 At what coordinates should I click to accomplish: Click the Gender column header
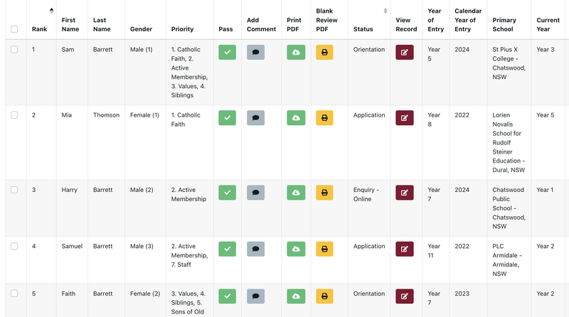point(142,29)
